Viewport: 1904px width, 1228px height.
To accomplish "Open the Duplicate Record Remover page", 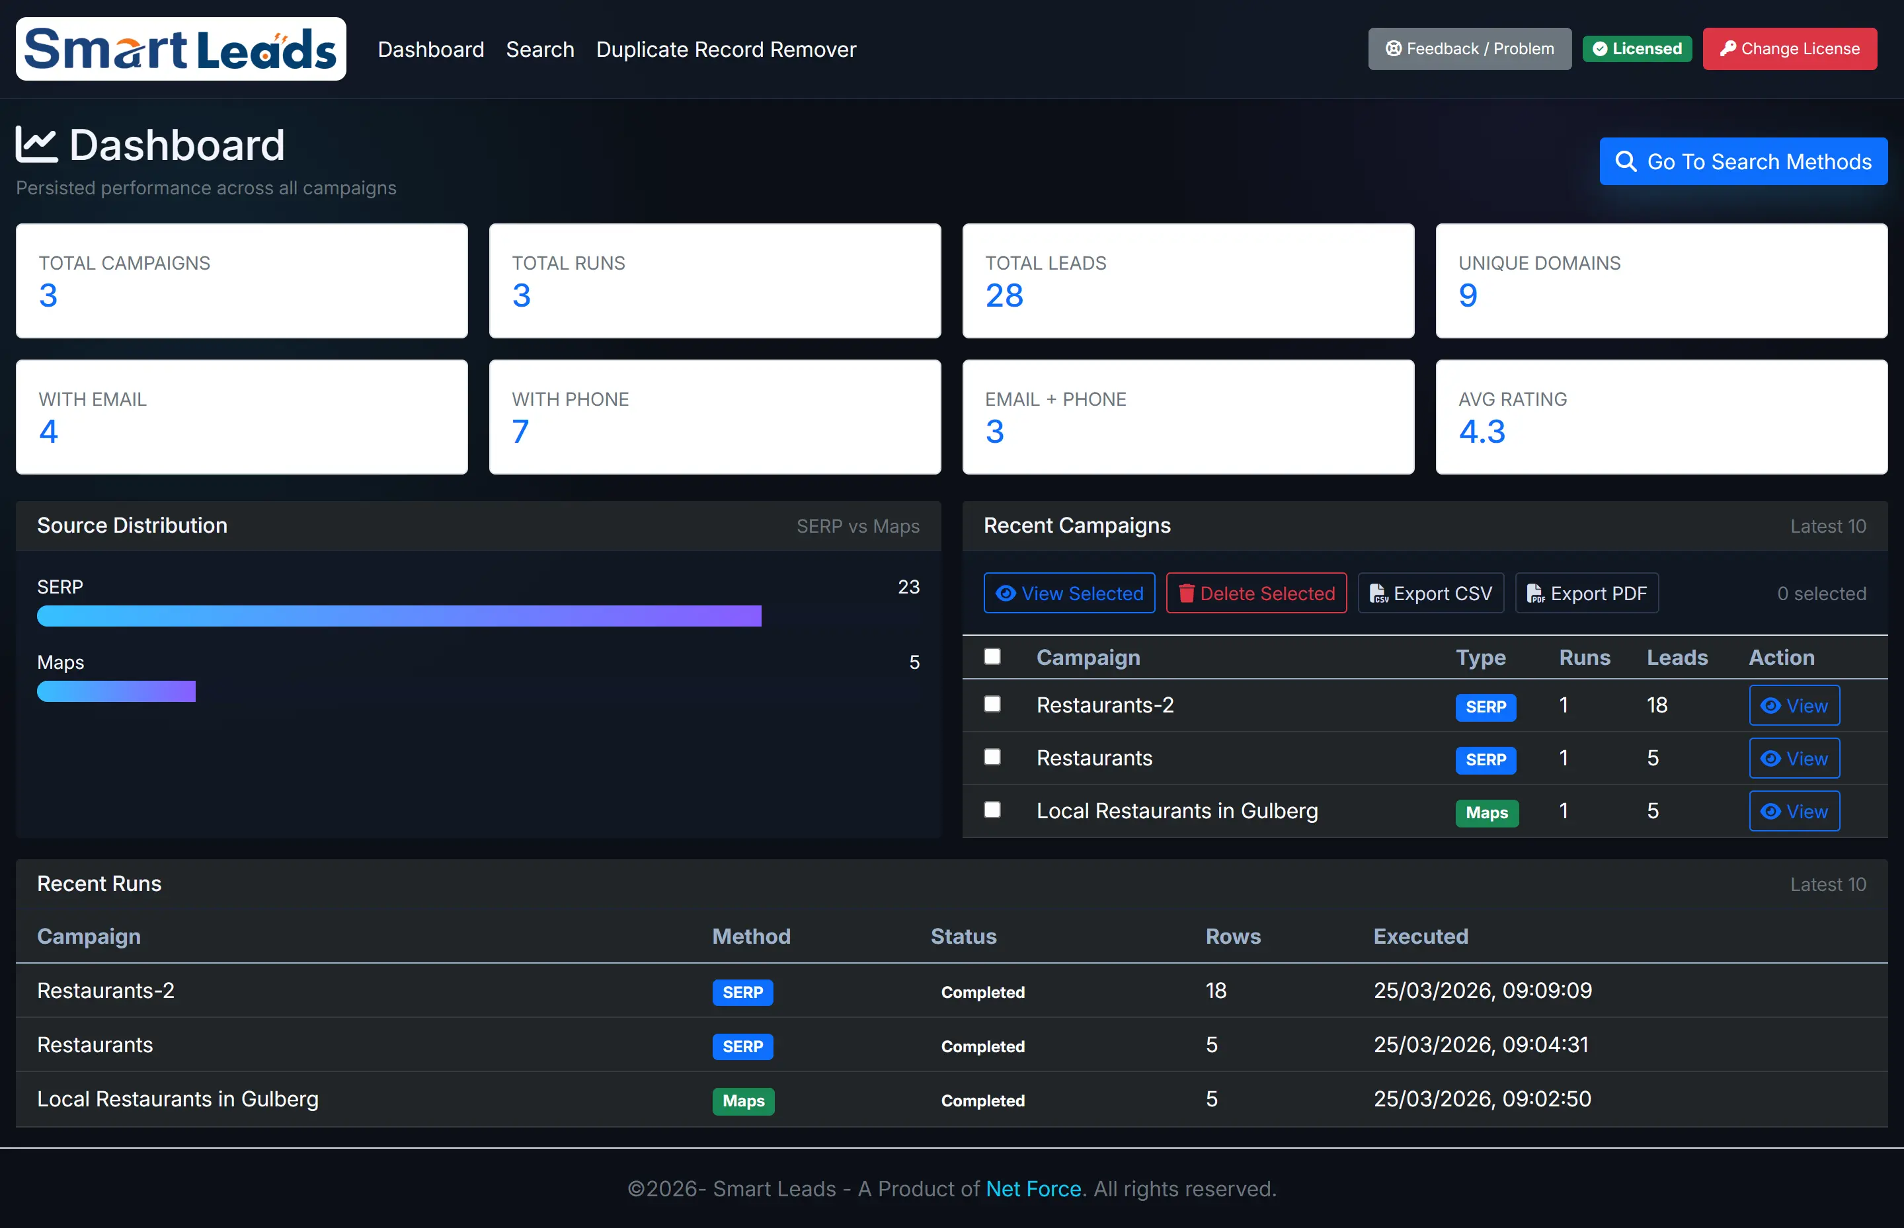I will [725, 49].
